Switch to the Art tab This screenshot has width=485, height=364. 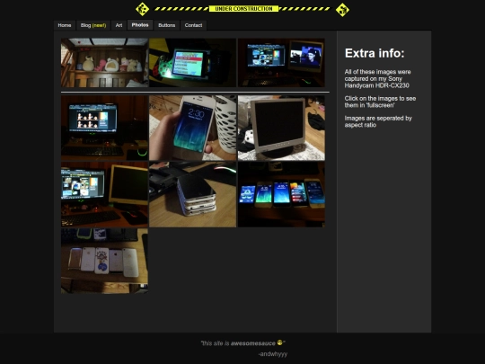point(119,25)
